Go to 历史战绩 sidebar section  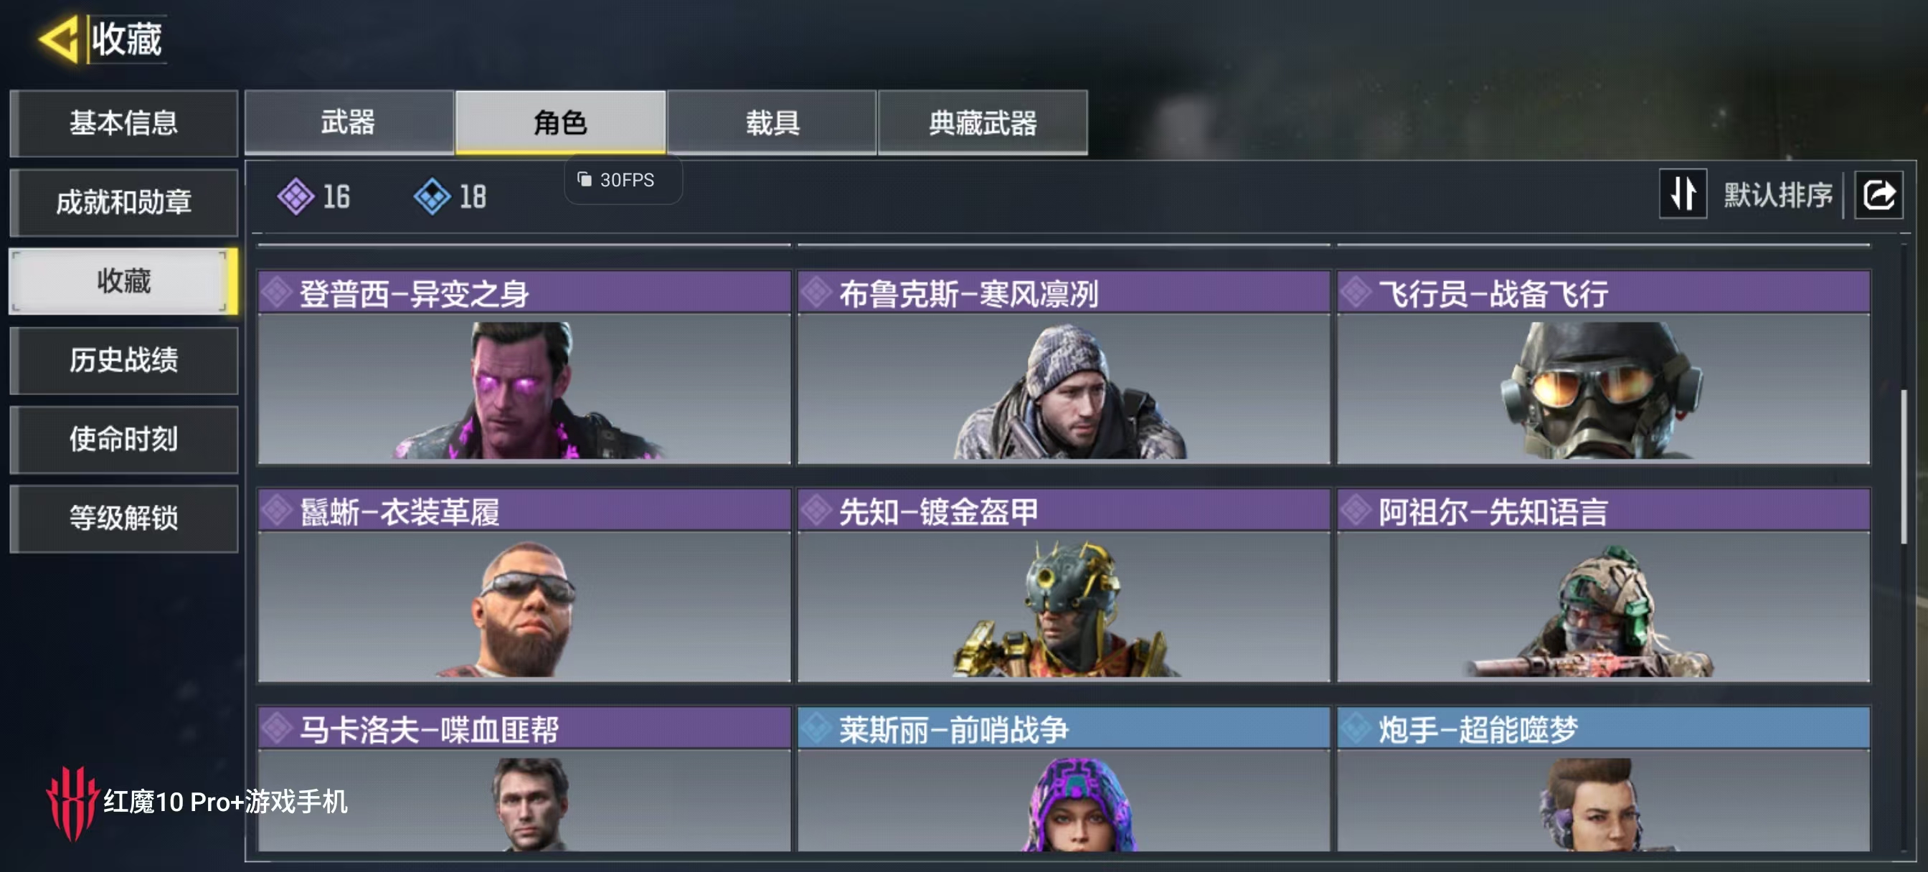pos(124,360)
